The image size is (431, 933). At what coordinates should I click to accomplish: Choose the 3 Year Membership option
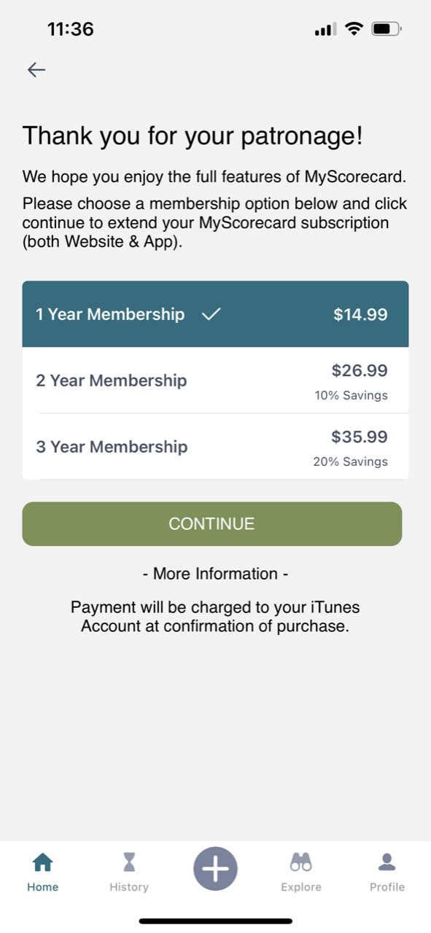coord(215,446)
